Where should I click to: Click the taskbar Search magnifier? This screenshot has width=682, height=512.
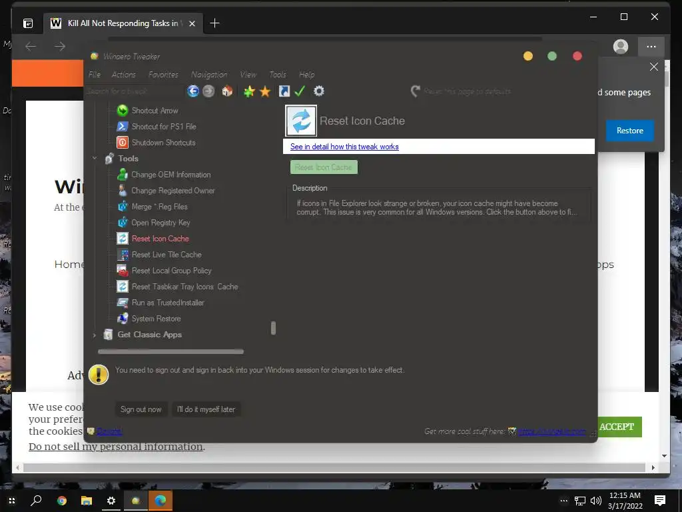click(x=36, y=500)
